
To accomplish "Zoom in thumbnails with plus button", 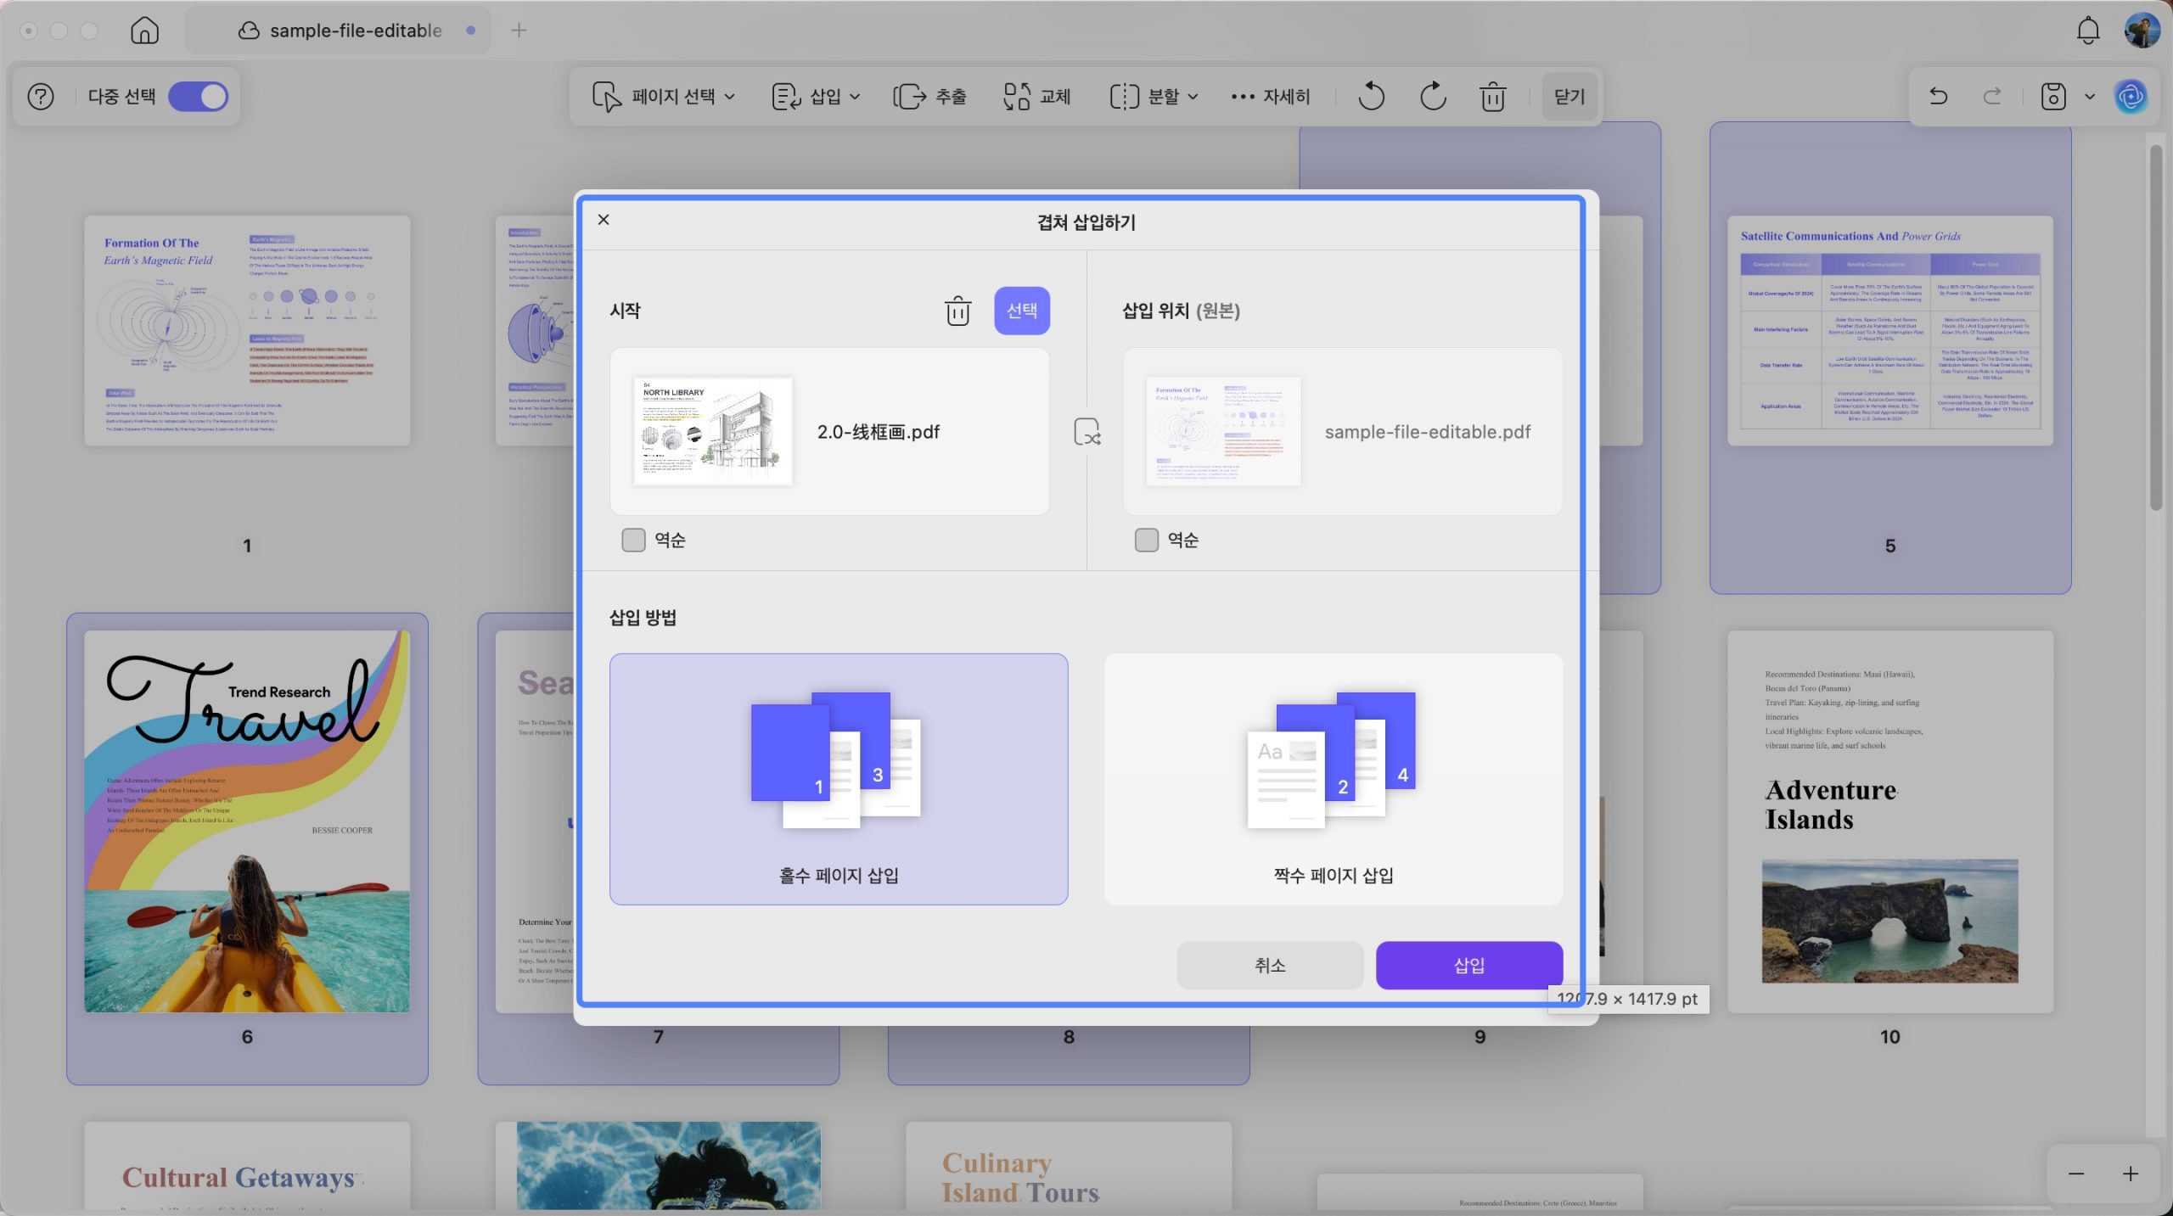I will [2131, 1174].
